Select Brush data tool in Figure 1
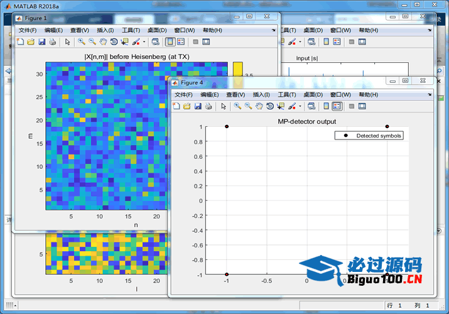Viewport: 449px width, 314px height. coord(136,42)
